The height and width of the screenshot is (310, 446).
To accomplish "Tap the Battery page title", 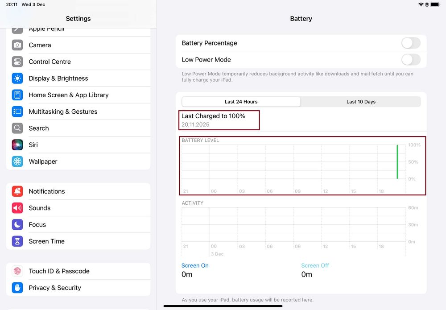I will click(301, 19).
